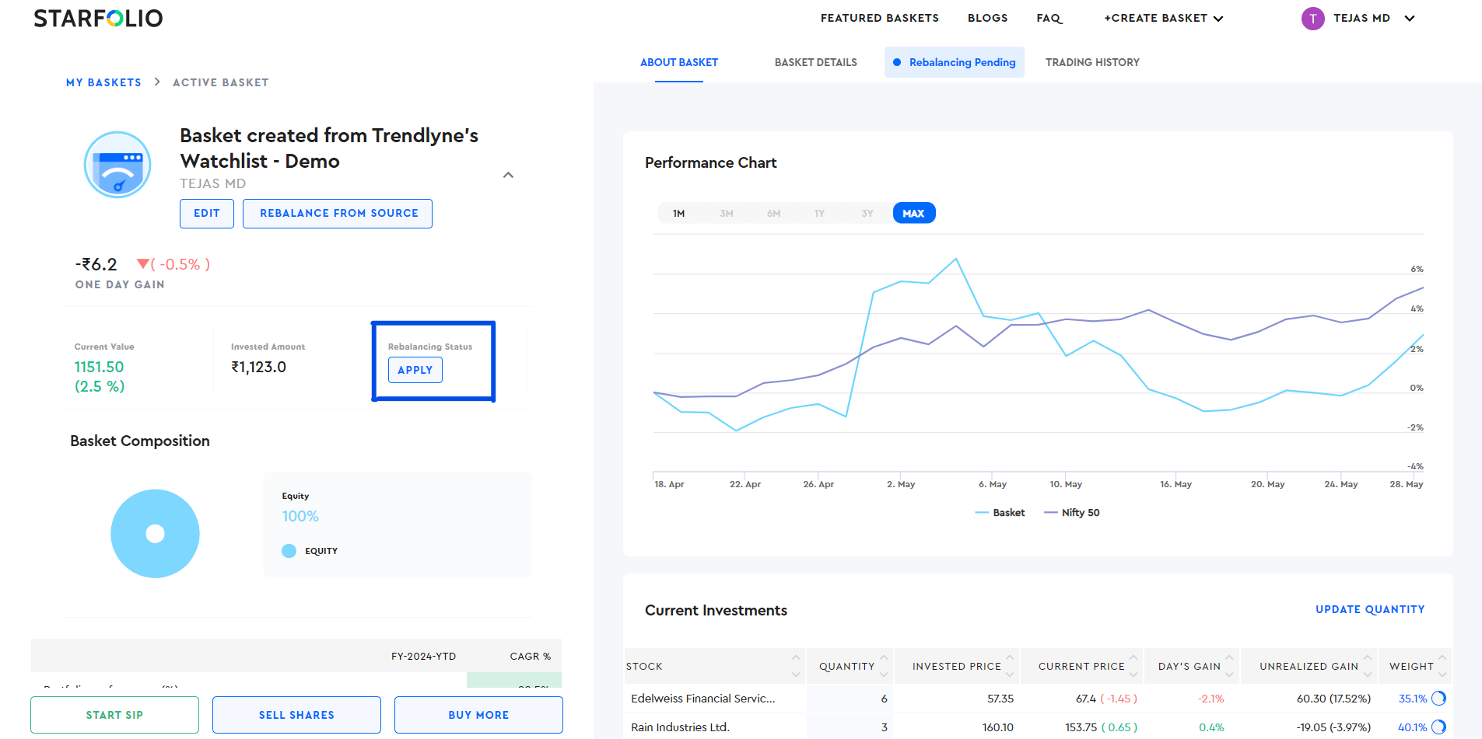Sort table by Unrealized Gain column
Image resolution: width=1482 pixels, height=739 pixels.
(1309, 666)
